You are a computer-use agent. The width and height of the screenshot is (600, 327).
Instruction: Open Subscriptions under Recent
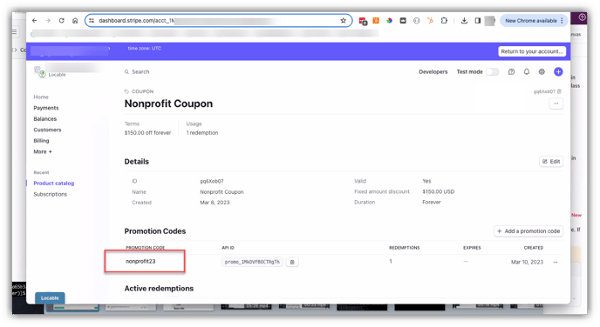point(50,194)
